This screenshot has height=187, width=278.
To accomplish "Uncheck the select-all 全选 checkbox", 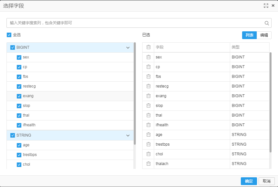I will point(9,35).
